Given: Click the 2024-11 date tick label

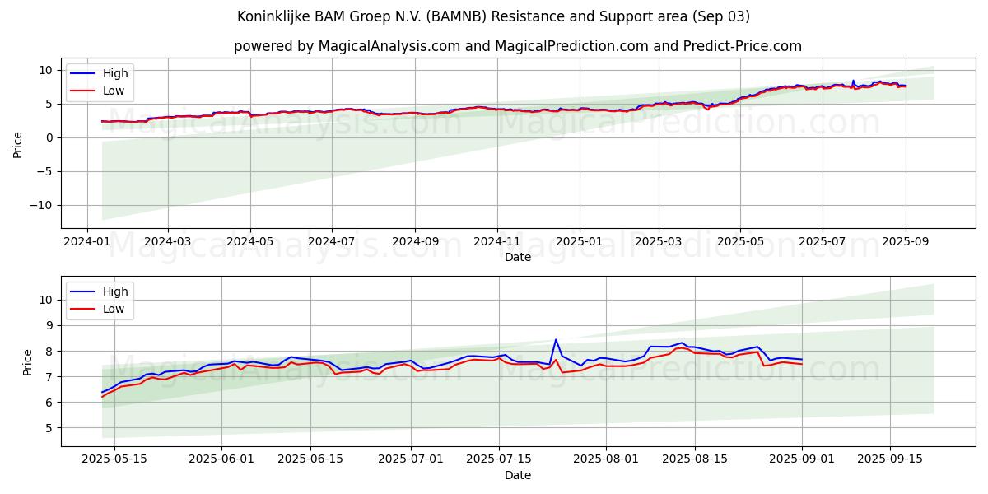Looking at the screenshot, I should (x=496, y=240).
